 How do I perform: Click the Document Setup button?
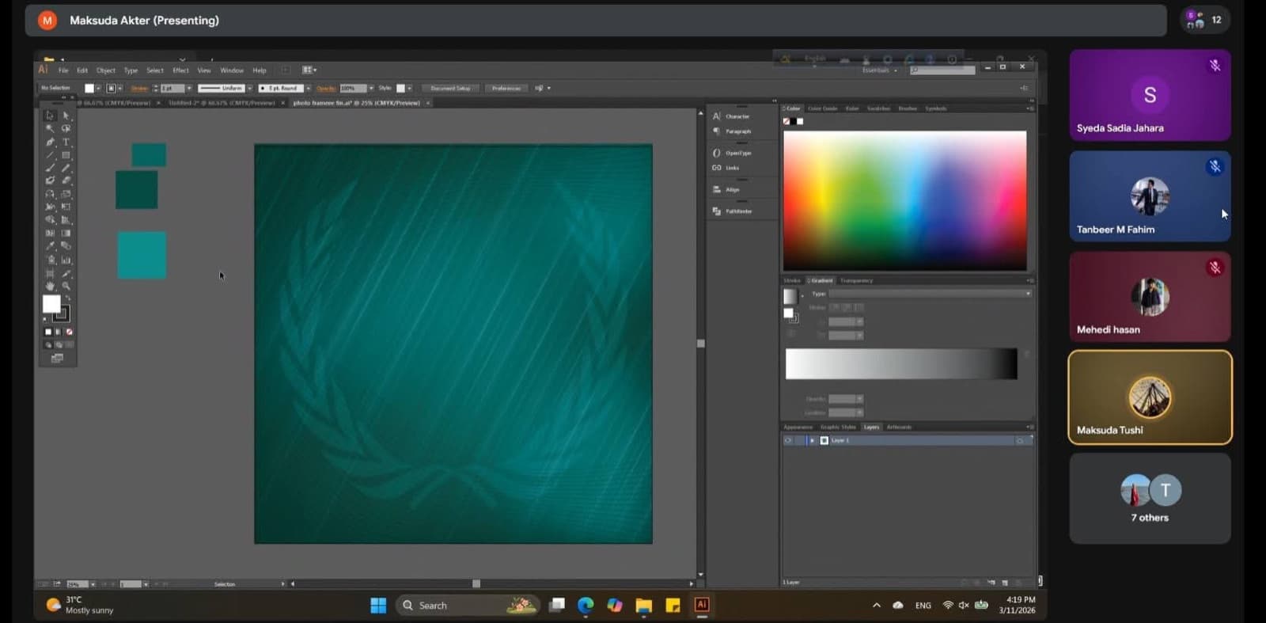450,88
